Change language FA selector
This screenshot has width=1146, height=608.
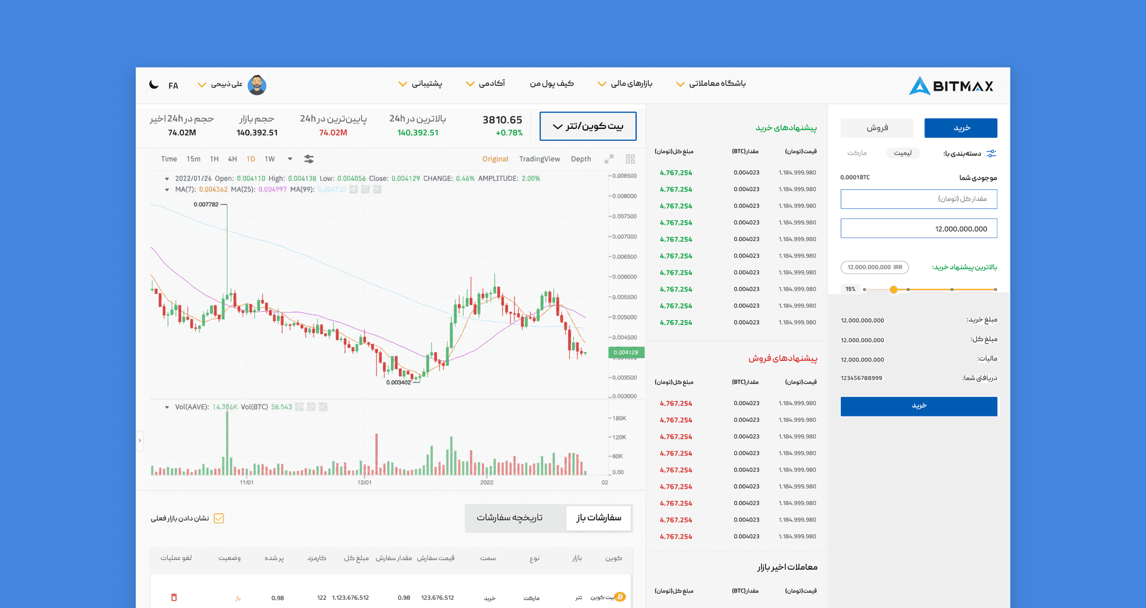pyautogui.click(x=173, y=85)
